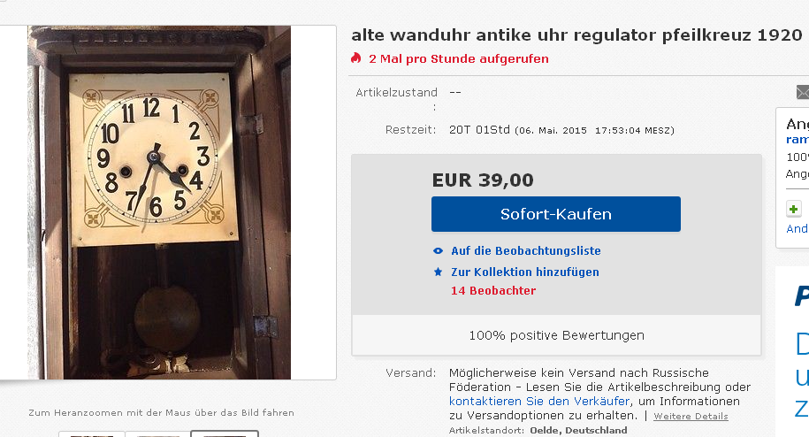
Task: Click the envelope email icon
Action: click(x=802, y=92)
